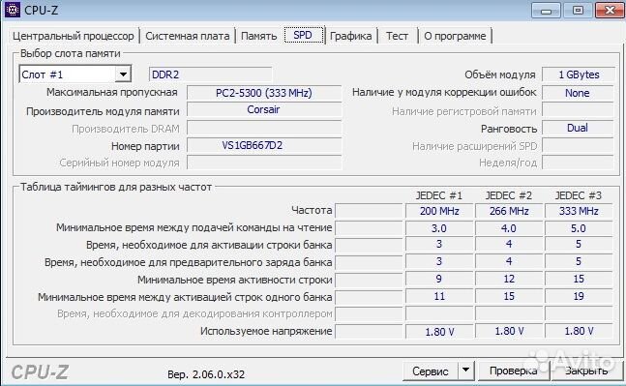
Task: Click the Сервис button
Action: point(431,371)
